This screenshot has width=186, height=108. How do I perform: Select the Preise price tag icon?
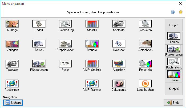click(65, 63)
